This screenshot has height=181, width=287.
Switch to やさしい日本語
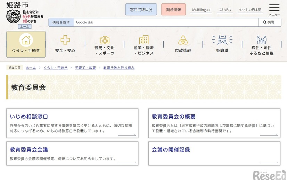click(x=250, y=10)
